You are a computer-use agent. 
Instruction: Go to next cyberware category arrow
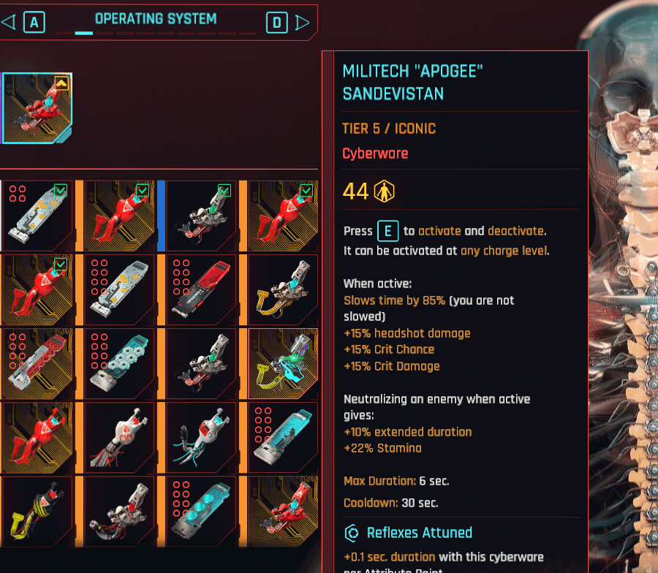(x=303, y=23)
